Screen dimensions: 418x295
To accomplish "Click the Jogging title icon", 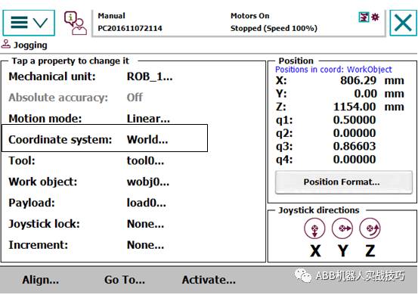I will click(6, 45).
